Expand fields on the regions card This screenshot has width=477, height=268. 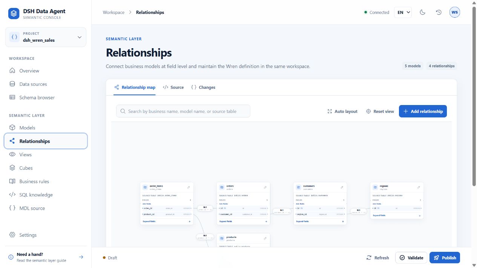pyautogui.click(x=397, y=216)
